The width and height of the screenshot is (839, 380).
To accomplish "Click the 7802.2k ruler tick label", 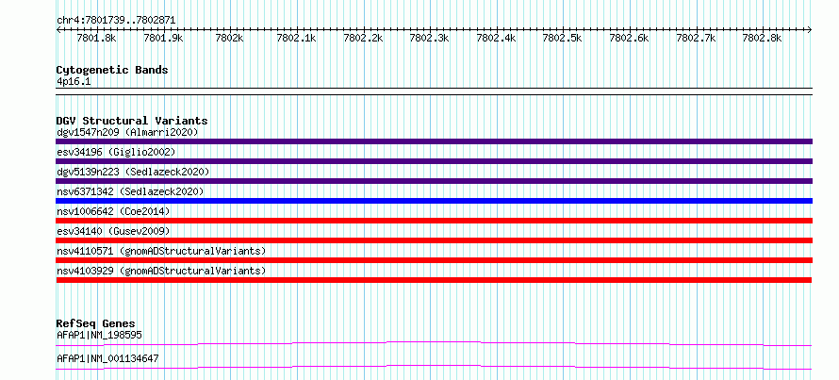I will click(363, 39).
